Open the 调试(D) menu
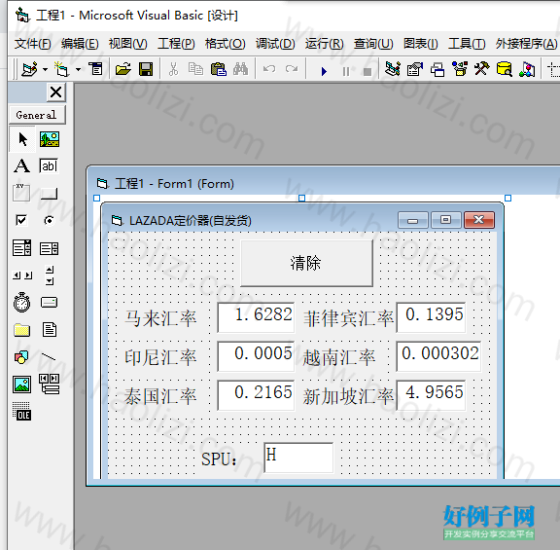560x550 pixels. coord(275,44)
